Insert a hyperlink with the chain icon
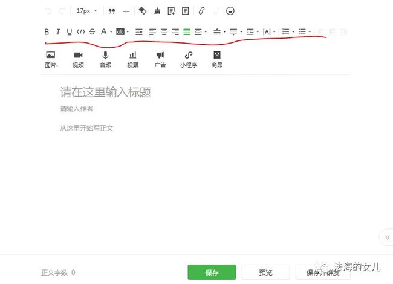The width and height of the screenshot is (393, 284). point(201,11)
